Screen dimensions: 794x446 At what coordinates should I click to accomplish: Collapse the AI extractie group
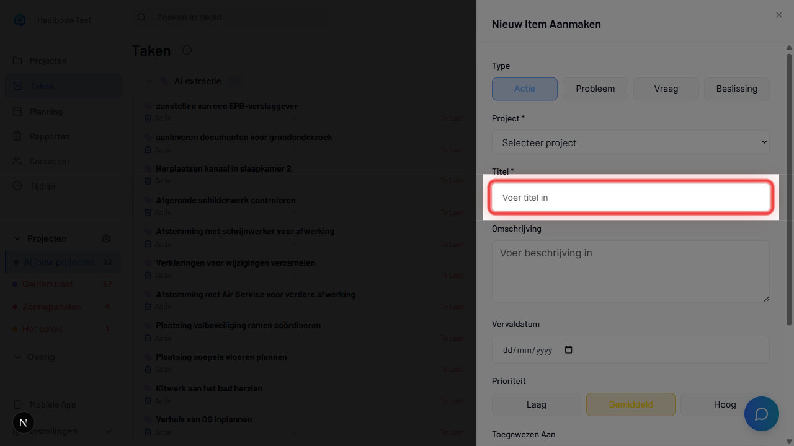click(149, 81)
